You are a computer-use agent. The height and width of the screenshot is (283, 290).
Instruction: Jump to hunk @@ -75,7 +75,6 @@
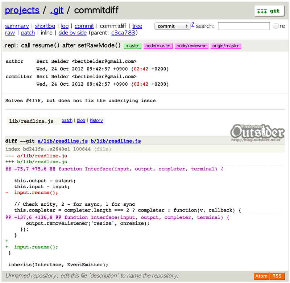pos(30,169)
